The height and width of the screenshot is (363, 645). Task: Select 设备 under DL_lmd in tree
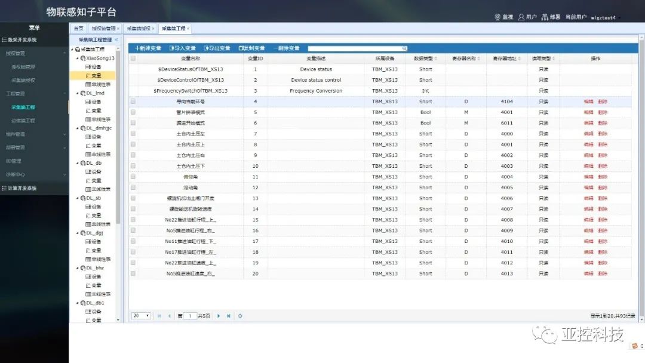(x=93, y=101)
